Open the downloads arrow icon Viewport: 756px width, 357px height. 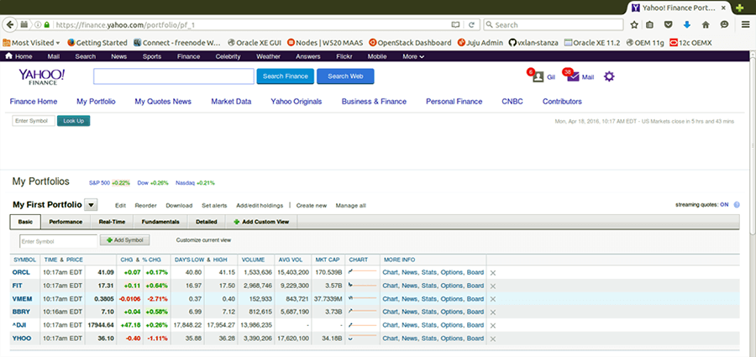[x=687, y=24]
